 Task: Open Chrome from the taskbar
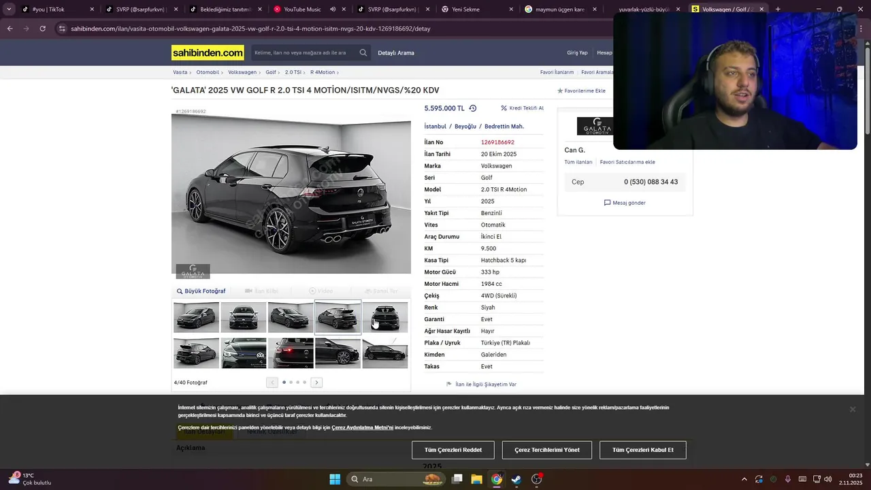pyautogui.click(x=497, y=479)
